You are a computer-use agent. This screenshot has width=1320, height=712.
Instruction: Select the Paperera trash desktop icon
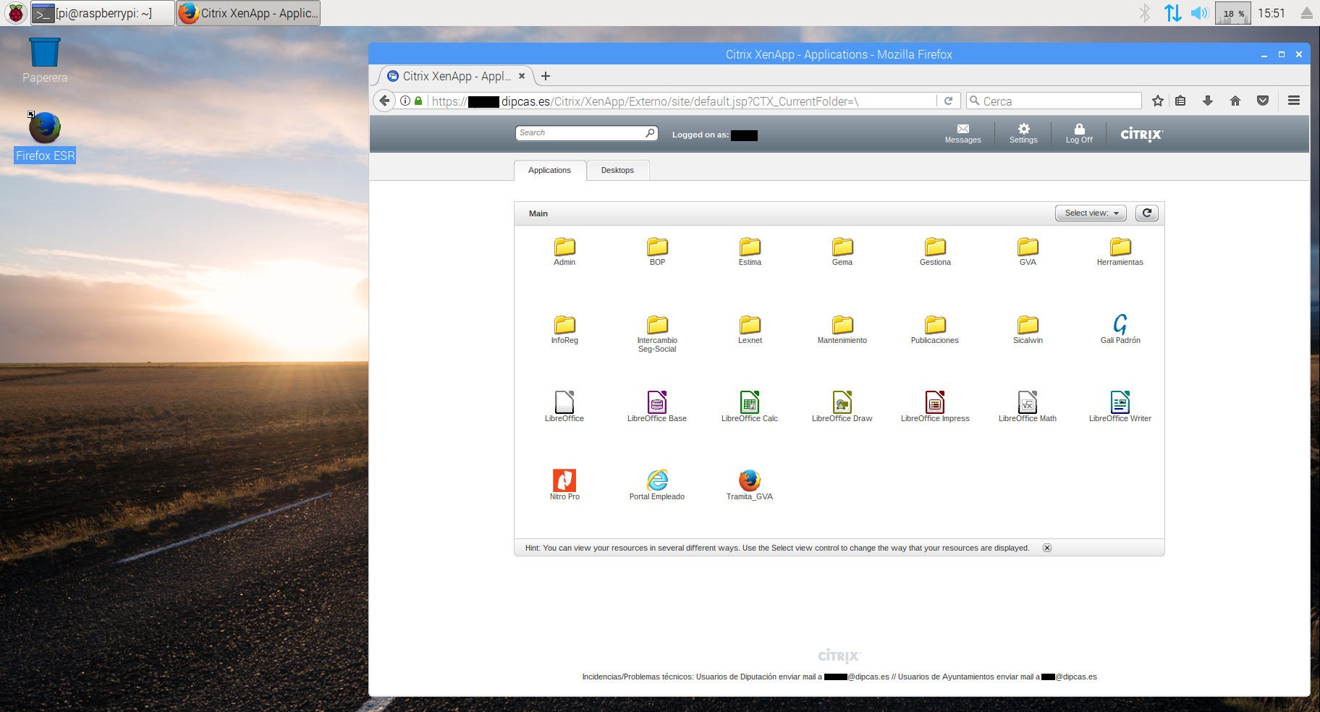[x=45, y=62]
